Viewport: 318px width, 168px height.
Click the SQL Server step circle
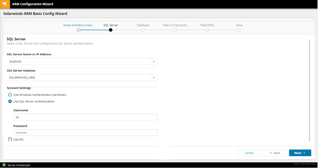click(x=111, y=30)
